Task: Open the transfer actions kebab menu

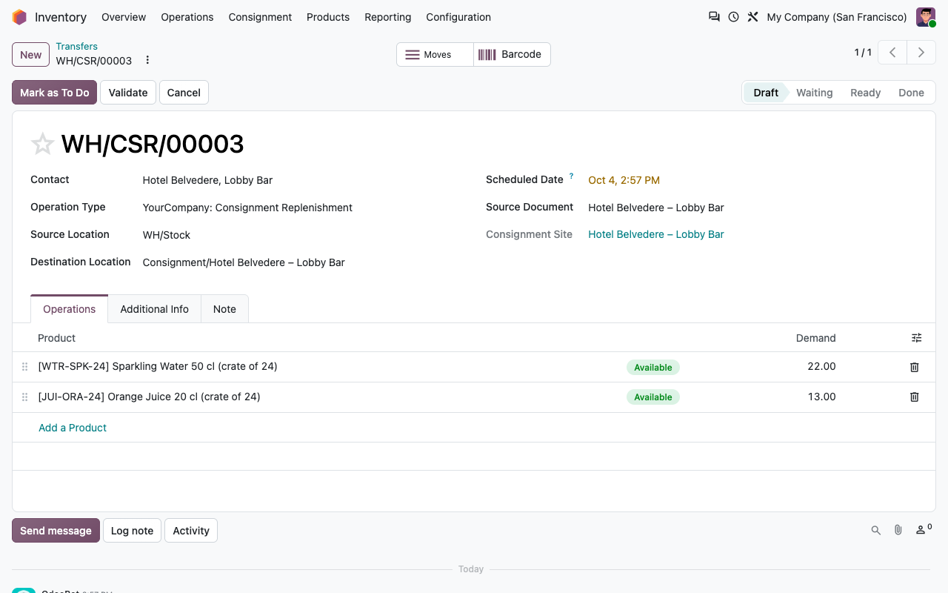Action: pyautogui.click(x=147, y=60)
